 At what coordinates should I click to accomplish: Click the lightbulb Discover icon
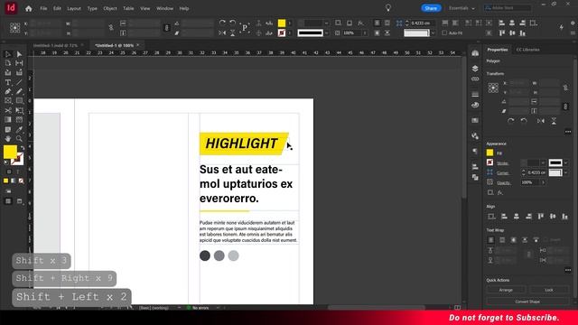(388, 8)
